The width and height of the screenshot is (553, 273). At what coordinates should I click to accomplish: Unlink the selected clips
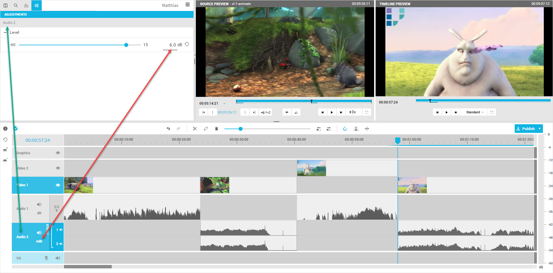(206, 129)
